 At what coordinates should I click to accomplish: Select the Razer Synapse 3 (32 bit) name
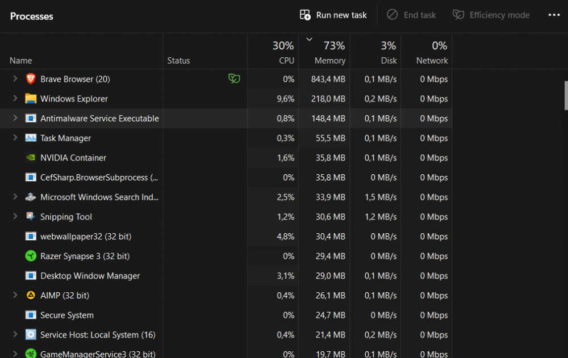click(x=85, y=256)
